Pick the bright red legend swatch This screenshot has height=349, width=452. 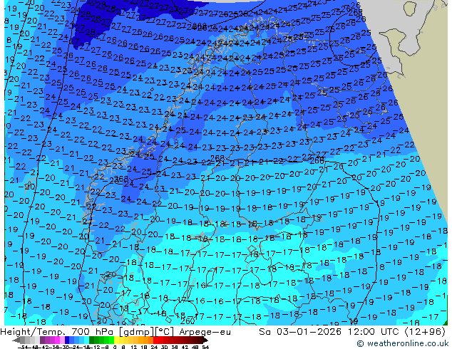click(x=155, y=340)
